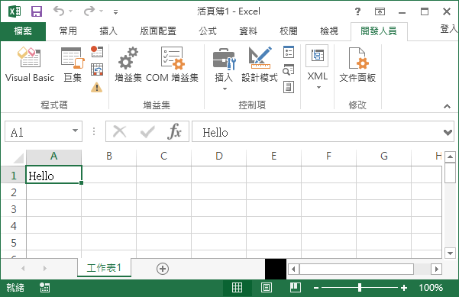Viewport: 459px width, 297px height.
Task: Switch to the 公式 tab
Action: coord(208,31)
